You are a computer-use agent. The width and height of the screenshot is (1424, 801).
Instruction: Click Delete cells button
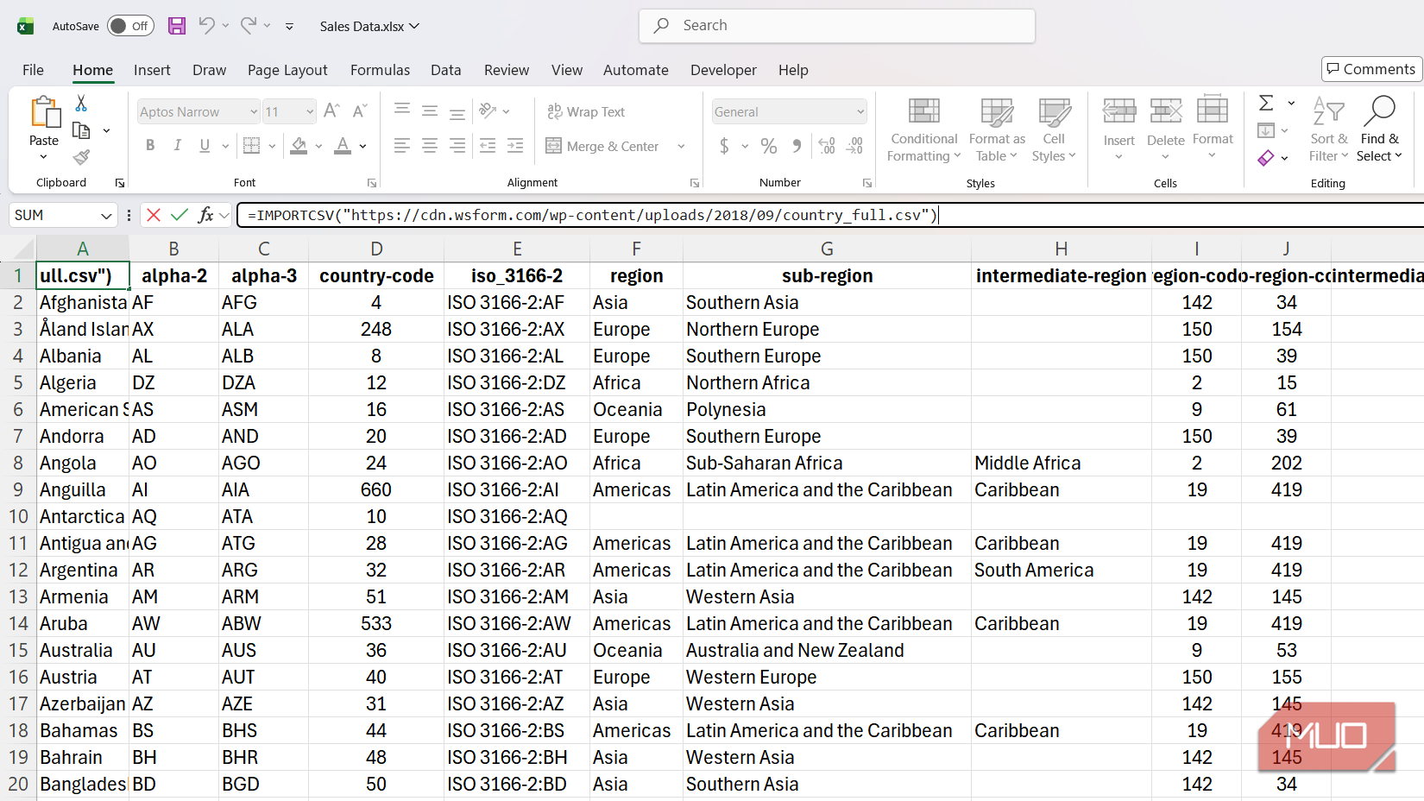pyautogui.click(x=1166, y=129)
